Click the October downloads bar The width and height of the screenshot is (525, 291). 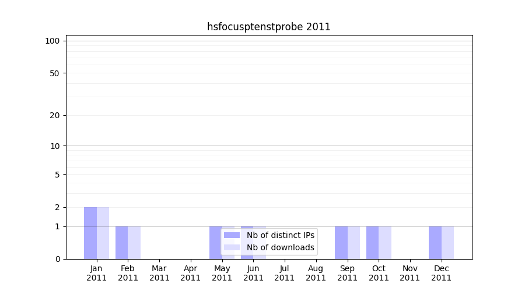385,243
